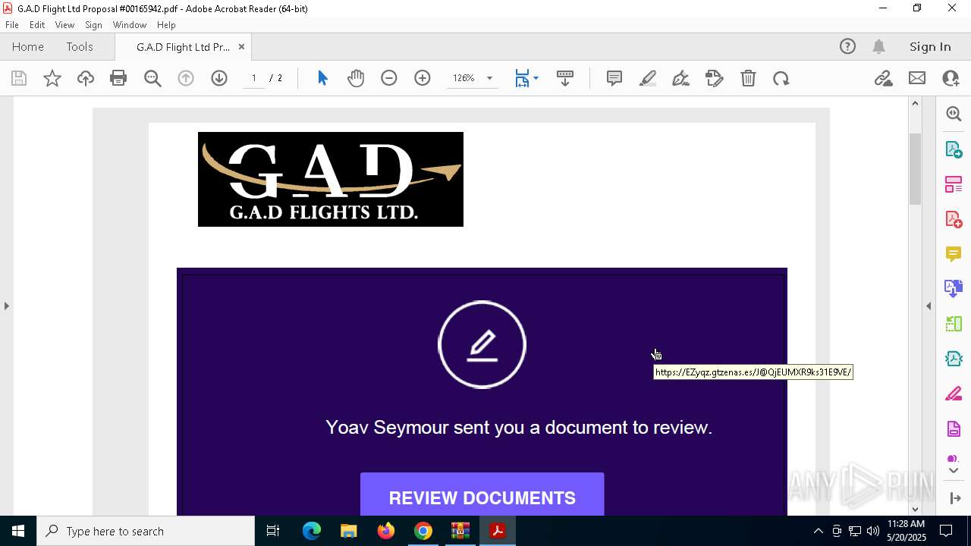Image resolution: width=971 pixels, height=546 pixels.
Task: Open the green Compress PDF tool icon
Action: [x=954, y=324]
